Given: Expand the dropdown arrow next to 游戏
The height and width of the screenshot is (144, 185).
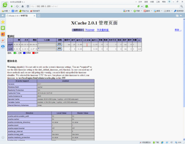Looking at the screenshot, I should 172,11.
